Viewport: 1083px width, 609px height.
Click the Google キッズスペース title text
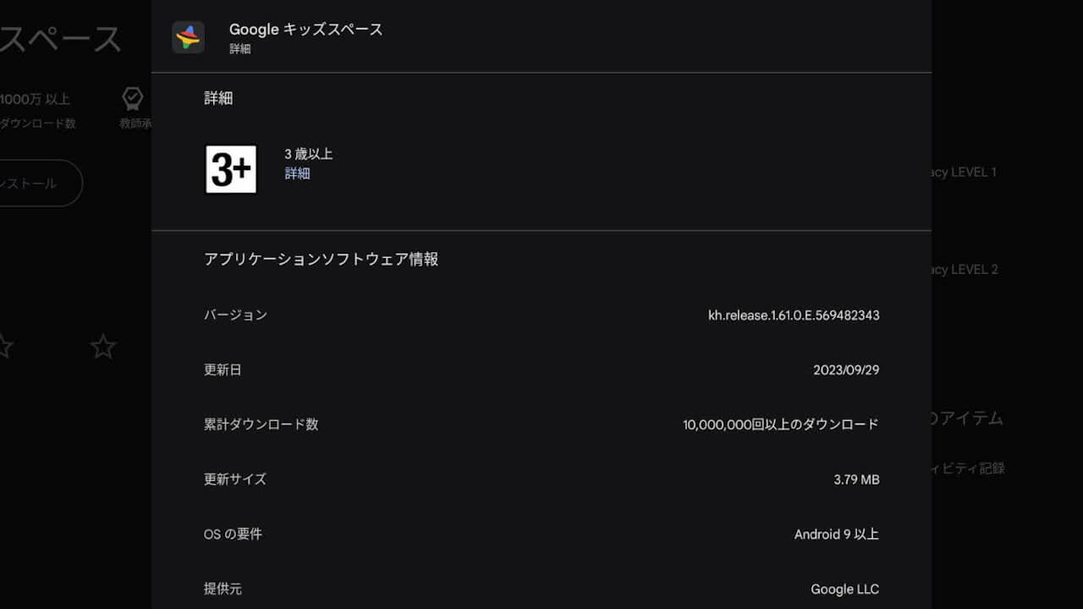(306, 30)
